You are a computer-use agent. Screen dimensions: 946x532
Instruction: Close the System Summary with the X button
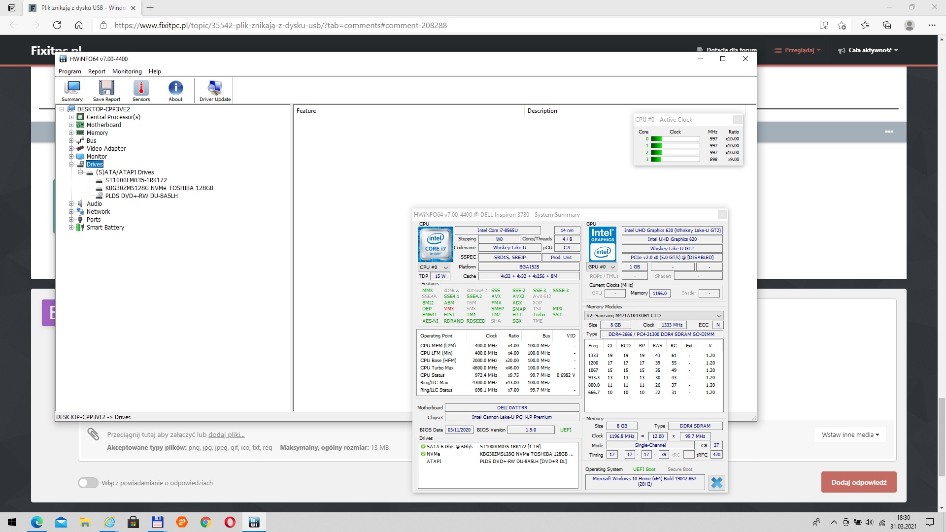[717, 483]
